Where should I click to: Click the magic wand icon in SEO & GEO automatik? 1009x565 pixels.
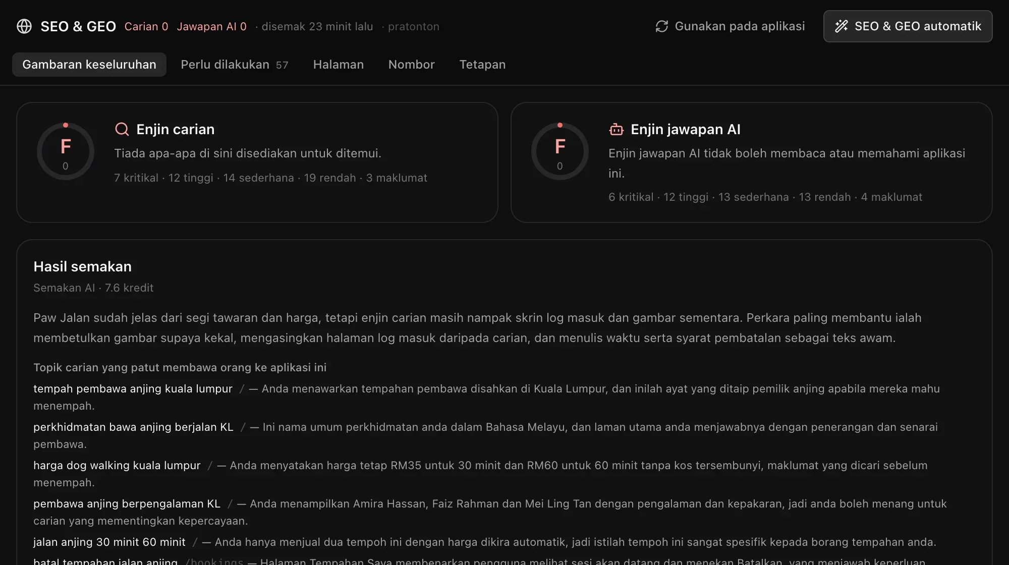pyautogui.click(x=841, y=26)
